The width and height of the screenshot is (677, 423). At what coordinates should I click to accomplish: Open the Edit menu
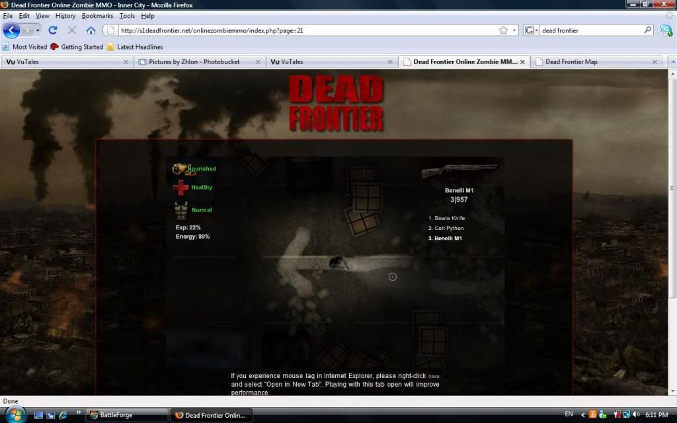click(24, 16)
